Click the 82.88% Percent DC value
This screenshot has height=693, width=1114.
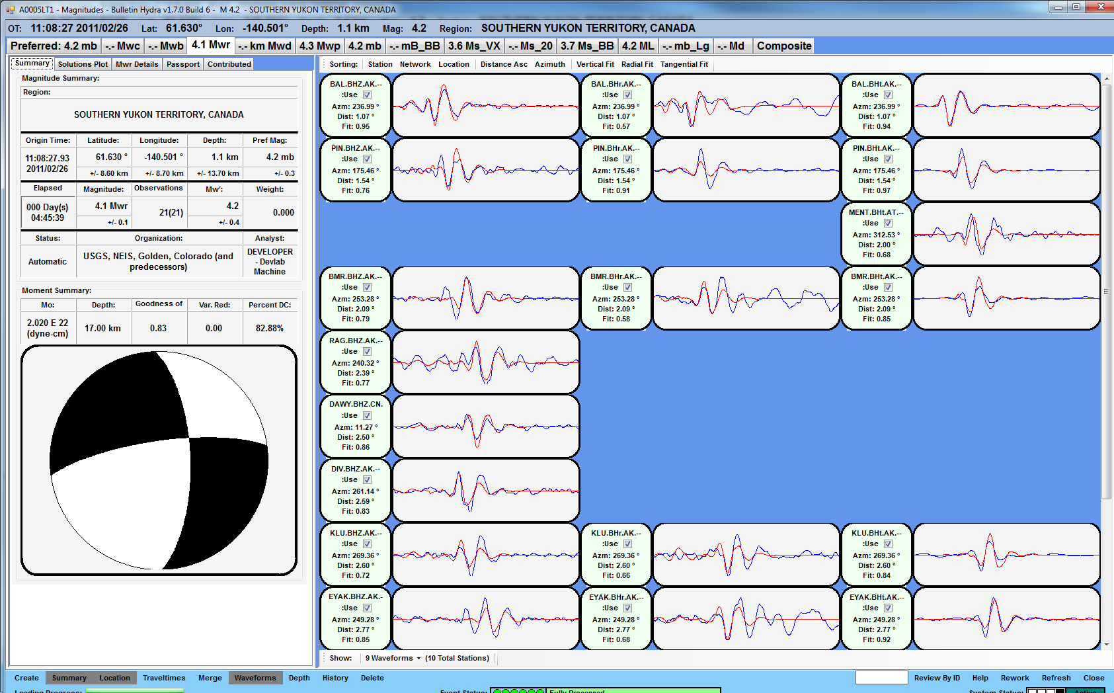click(x=270, y=328)
